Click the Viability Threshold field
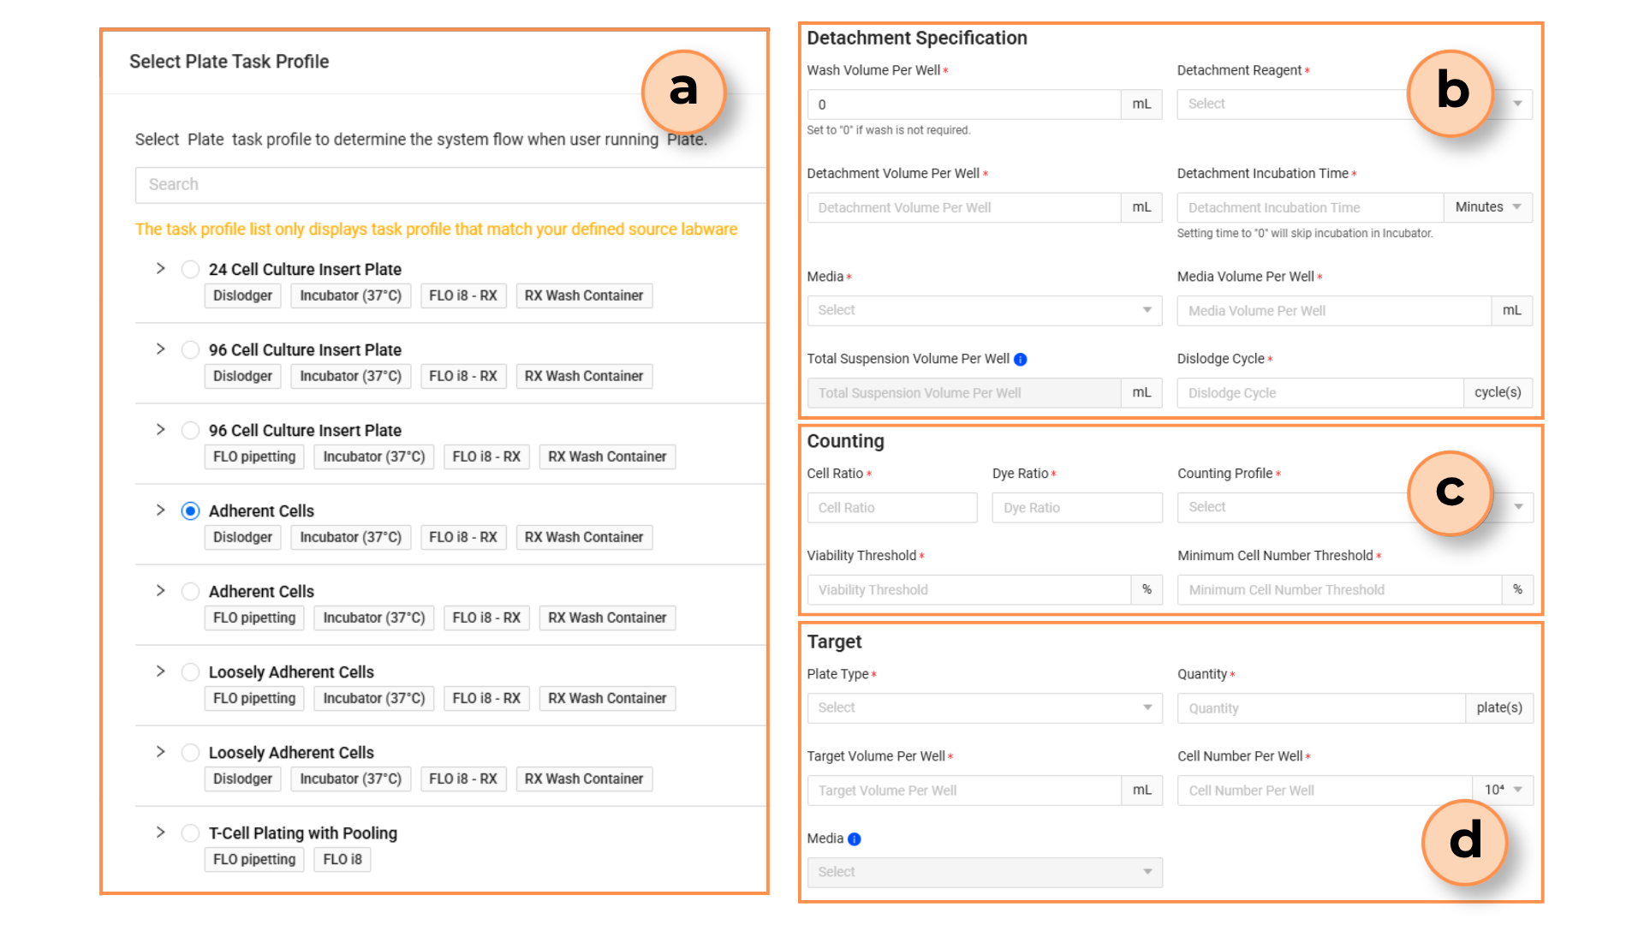The height and width of the screenshot is (925, 1644). [x=969, y=590]
